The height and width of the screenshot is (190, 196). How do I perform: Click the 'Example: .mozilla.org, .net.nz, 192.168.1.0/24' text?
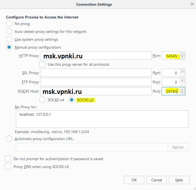52,132
